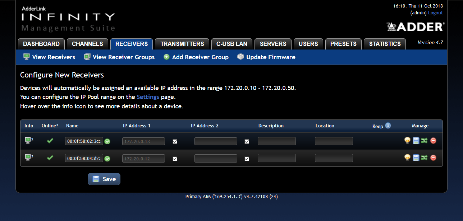Image resolution: width=463 pixels, height=221 pixels.
Task: Click the "Configure New Receivers" heading
Action: coord(62,75)
